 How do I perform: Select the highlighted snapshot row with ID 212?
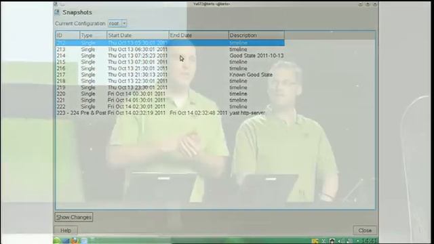(170, 43)
